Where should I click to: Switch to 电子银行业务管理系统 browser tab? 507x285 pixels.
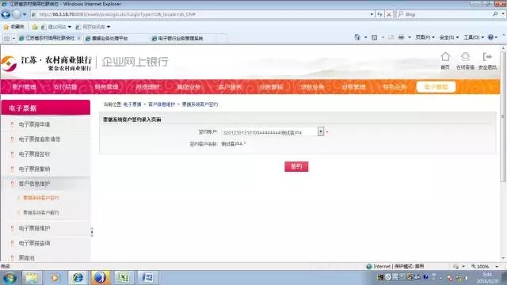tap(180, 38)
